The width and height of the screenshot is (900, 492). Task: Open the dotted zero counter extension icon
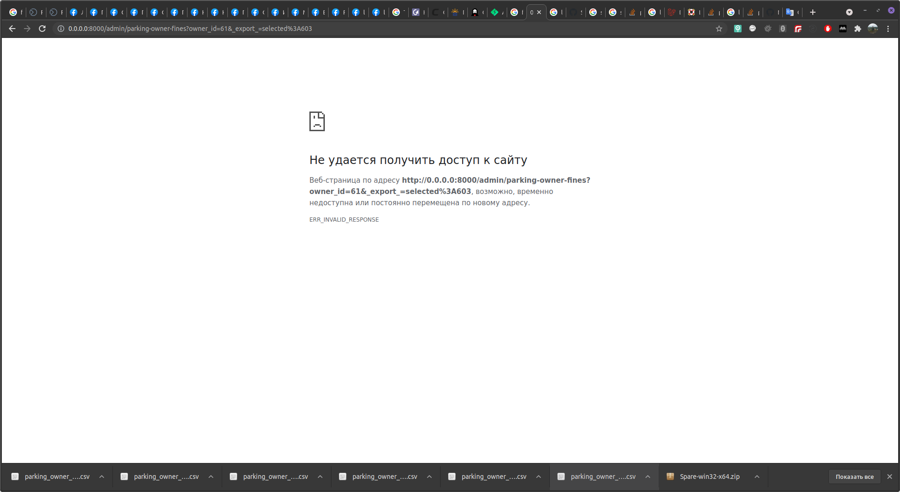tap(783, 29)
